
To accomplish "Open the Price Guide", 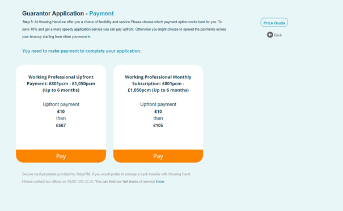I will coord(274,23).
